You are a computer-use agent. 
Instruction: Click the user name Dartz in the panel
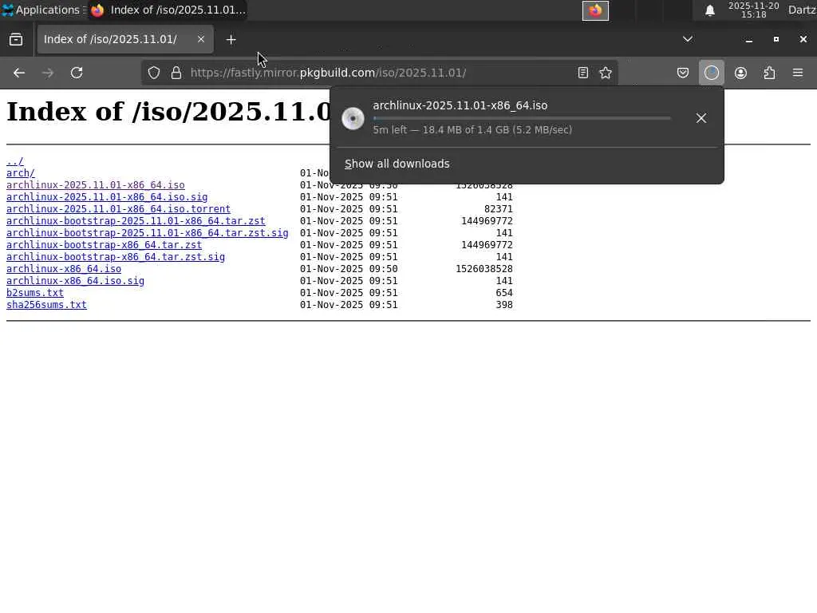click(802, 10)
